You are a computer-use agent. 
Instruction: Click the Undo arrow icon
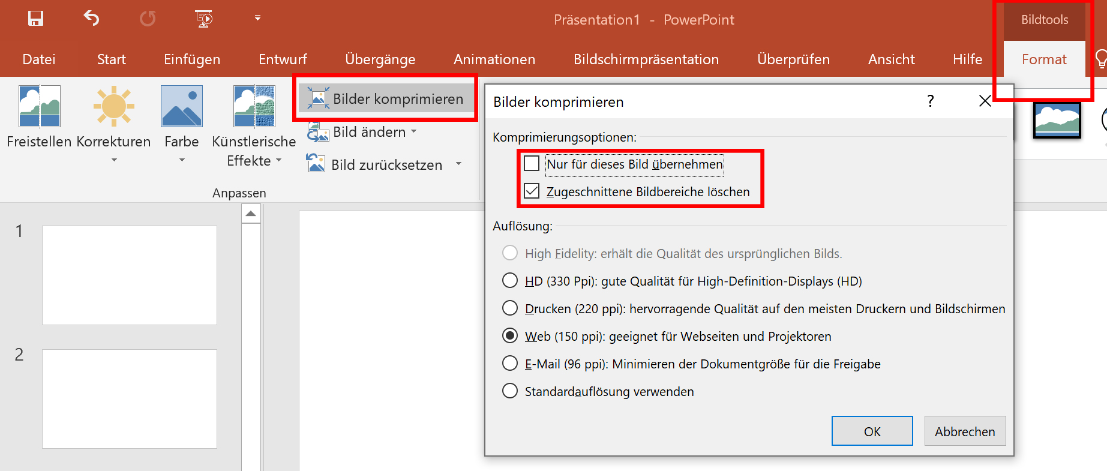[x=91, y=19]
